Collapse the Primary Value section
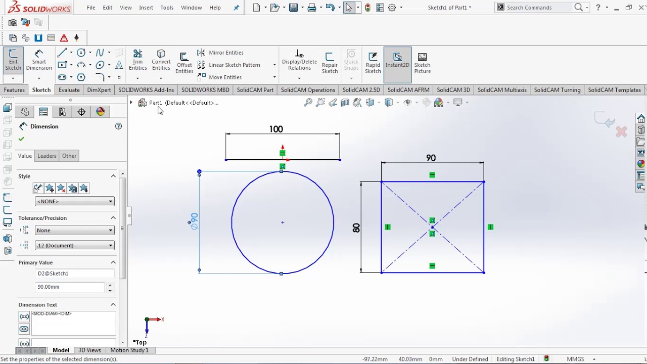 tap(113, 262)
